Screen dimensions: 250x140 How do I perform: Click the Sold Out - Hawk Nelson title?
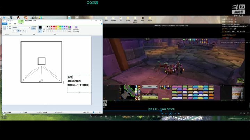click(161, 109)
